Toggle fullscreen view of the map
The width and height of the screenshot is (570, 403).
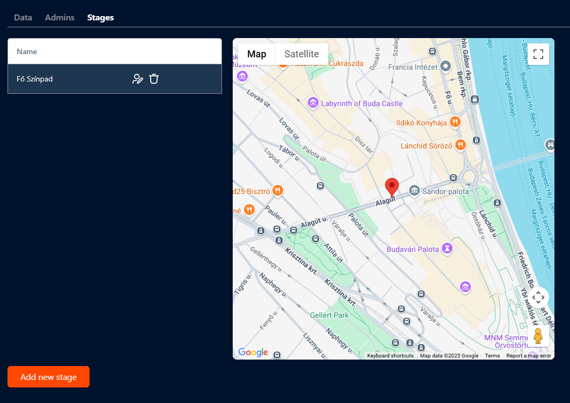(538, 54)
